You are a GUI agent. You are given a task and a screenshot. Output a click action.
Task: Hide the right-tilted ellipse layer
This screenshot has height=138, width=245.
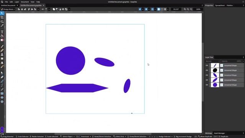pyautogui.click(x=207, y=80)
